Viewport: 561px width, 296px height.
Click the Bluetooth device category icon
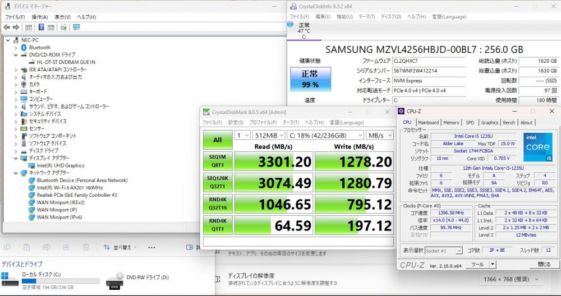click(24, 47)
